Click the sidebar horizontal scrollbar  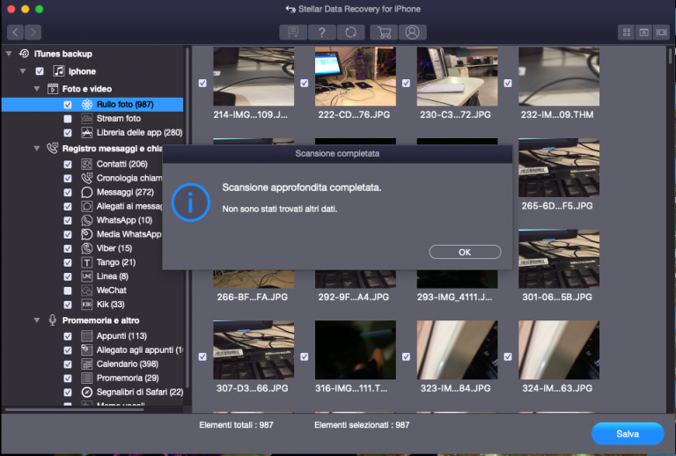pyautogui.click(x=74, y=409)
